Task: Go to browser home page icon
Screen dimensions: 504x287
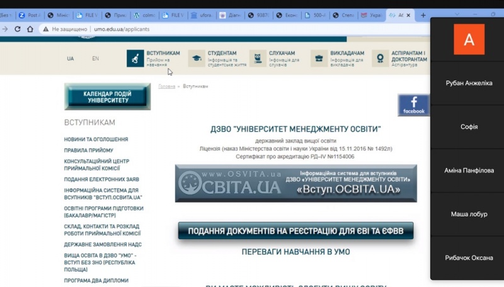Action: [30, 29]
